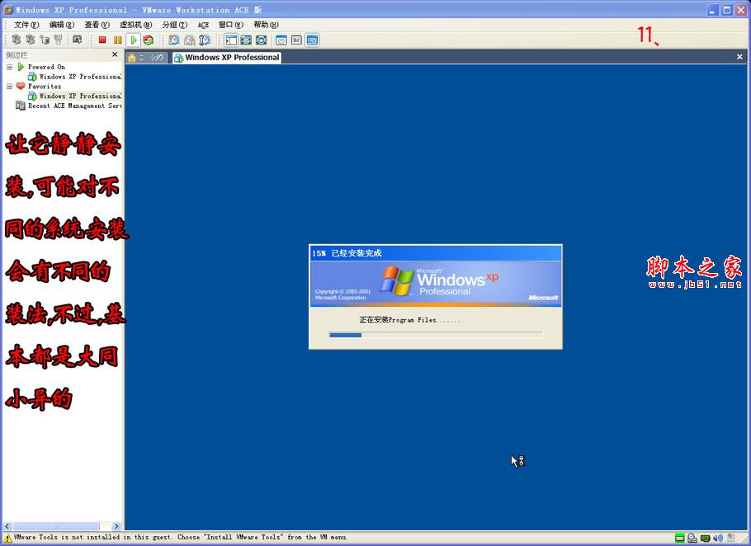
Task: Click the grayed-out device status icon
Action: point(731,539)
